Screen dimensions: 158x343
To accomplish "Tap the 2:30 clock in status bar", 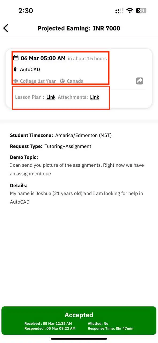I will [x=26, y=11].
